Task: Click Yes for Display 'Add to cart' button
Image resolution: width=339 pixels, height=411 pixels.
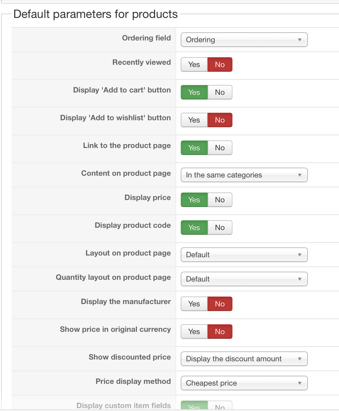Action: (x=194, y=92)
